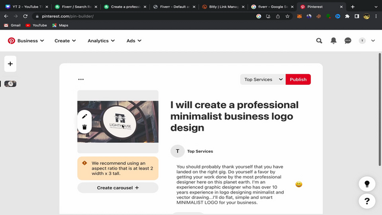This screenshot has height=215, width=382.
Task: Click the MetaMask fox extension icon
Action: coord(300,16)
